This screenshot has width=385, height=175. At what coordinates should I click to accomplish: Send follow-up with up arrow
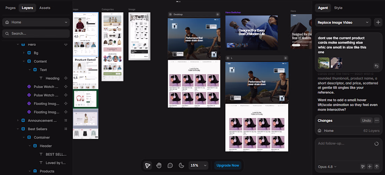[377, 167]
